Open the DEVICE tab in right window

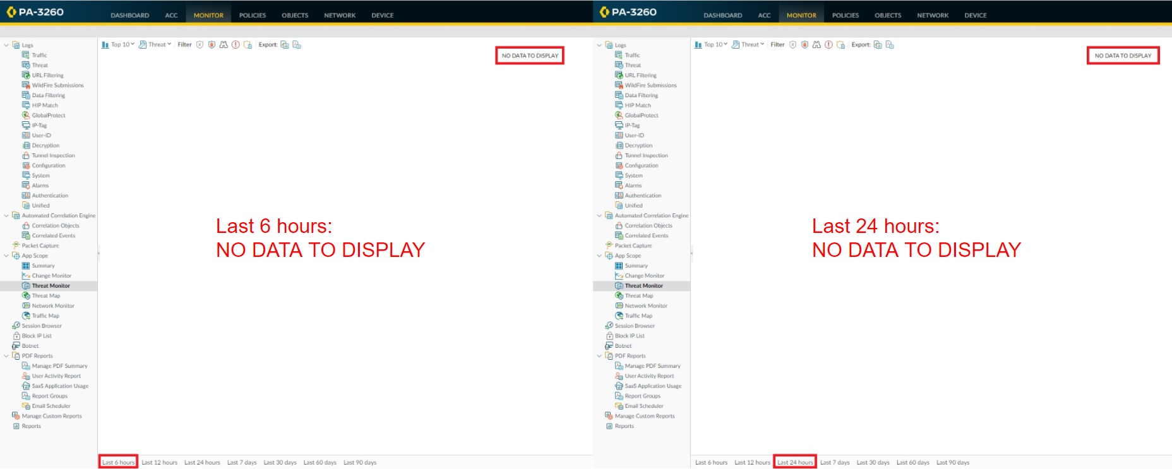(x=976, y=15)
